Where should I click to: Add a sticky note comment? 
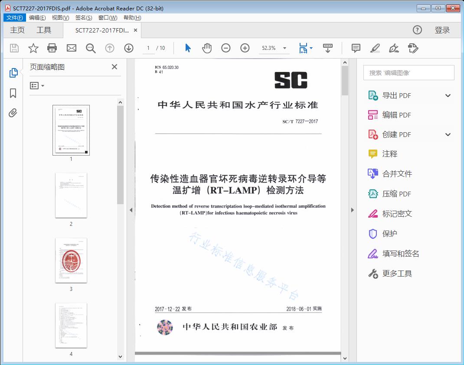(x=356, y=48)
